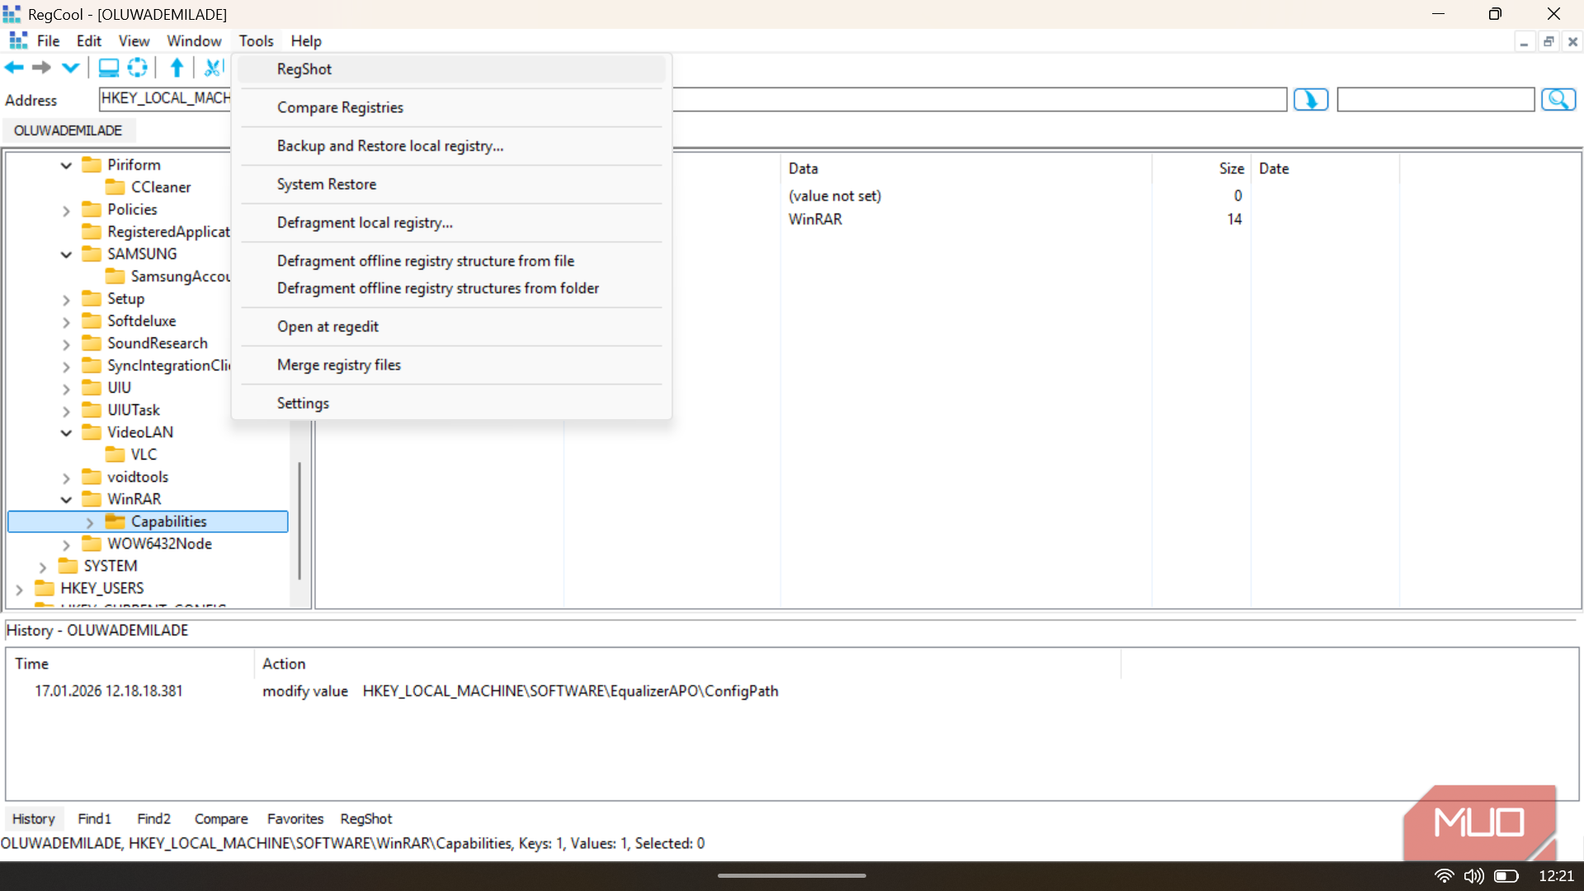Open the View menu
Image resolution: width=1584 pixels, height=891 pixels.
pos(134,41)
